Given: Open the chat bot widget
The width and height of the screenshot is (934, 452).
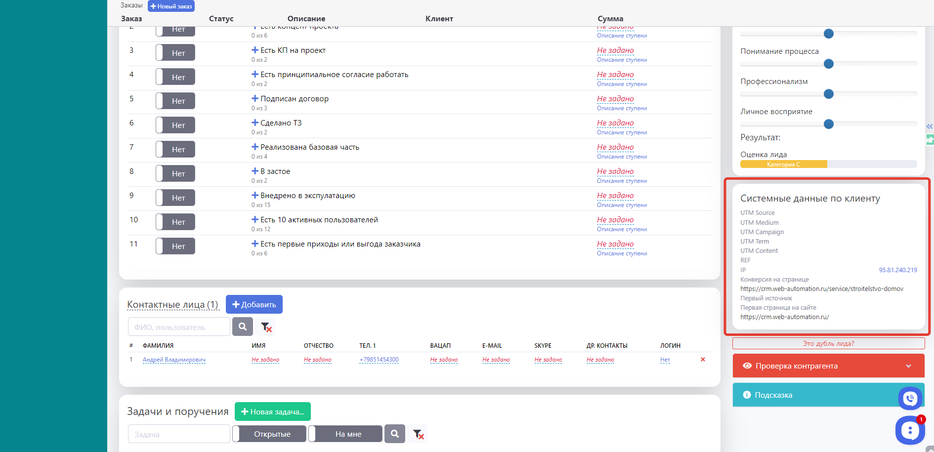Looking at the screenshot, I should pyautogui.click(x=909, y=430).
